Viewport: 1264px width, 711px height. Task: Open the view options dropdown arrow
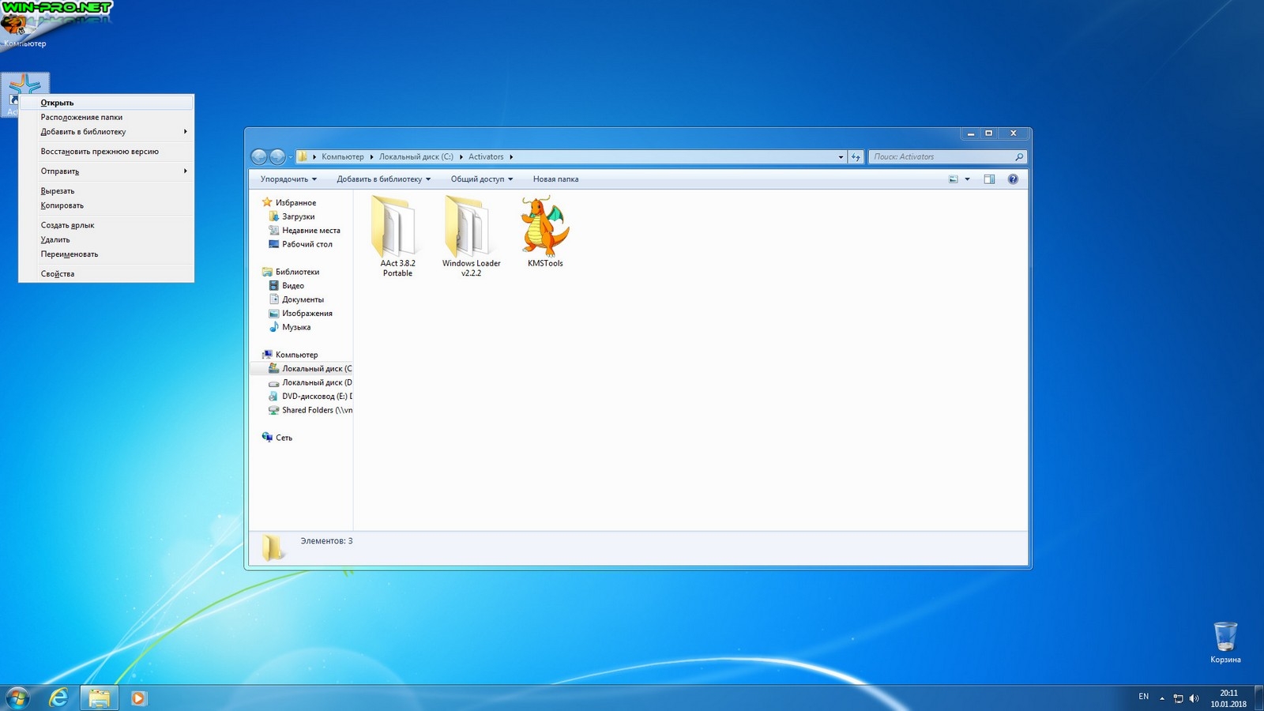[x=967, y=179]
